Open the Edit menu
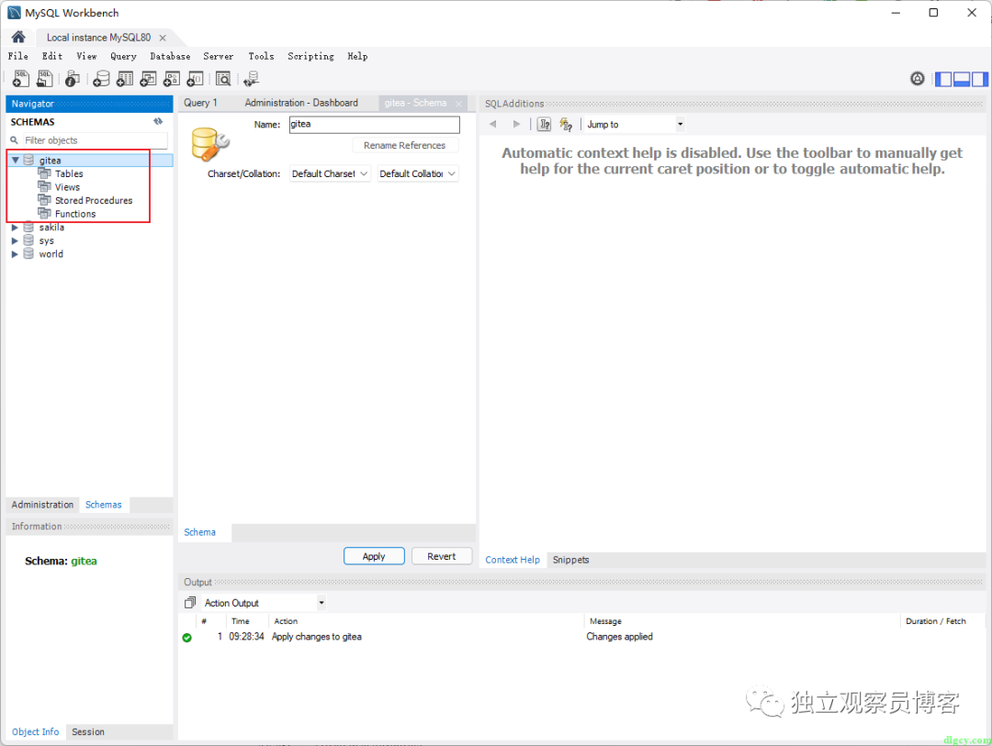Viewport: 992px width, 746px height. pyautogui.click(x=52, y=56)
